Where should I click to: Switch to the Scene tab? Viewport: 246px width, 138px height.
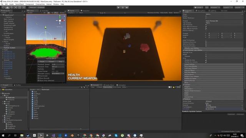pyautogui.click(x=32, y=11)
